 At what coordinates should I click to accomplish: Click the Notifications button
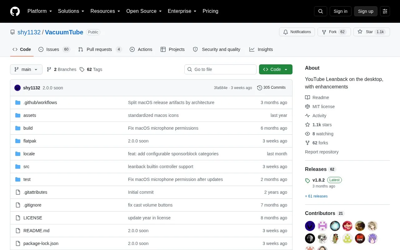(297, 32)
